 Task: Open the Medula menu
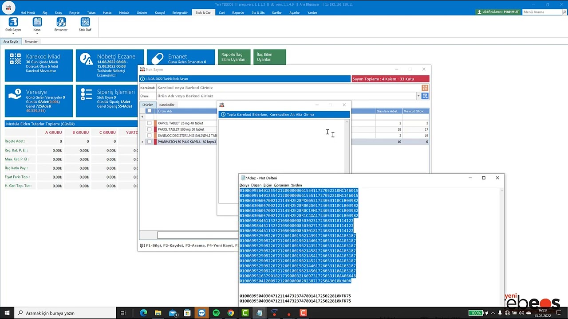(124, 12)
